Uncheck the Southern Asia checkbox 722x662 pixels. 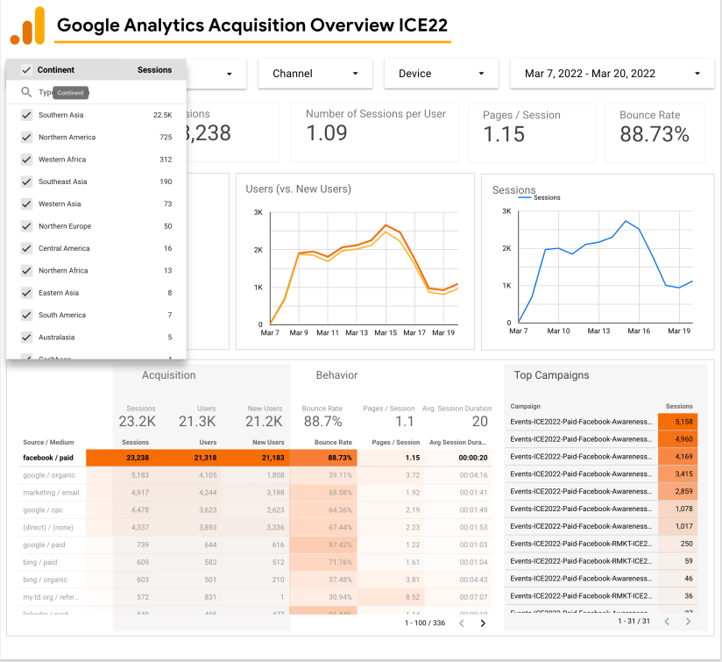(26, 115)
